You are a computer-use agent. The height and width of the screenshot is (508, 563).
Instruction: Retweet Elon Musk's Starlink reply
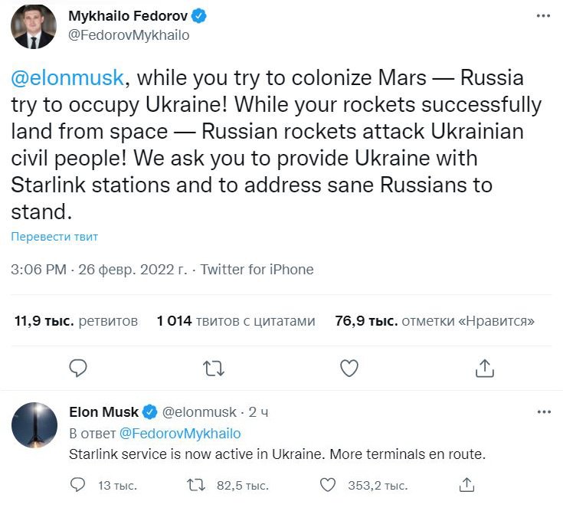coord(196,484)
